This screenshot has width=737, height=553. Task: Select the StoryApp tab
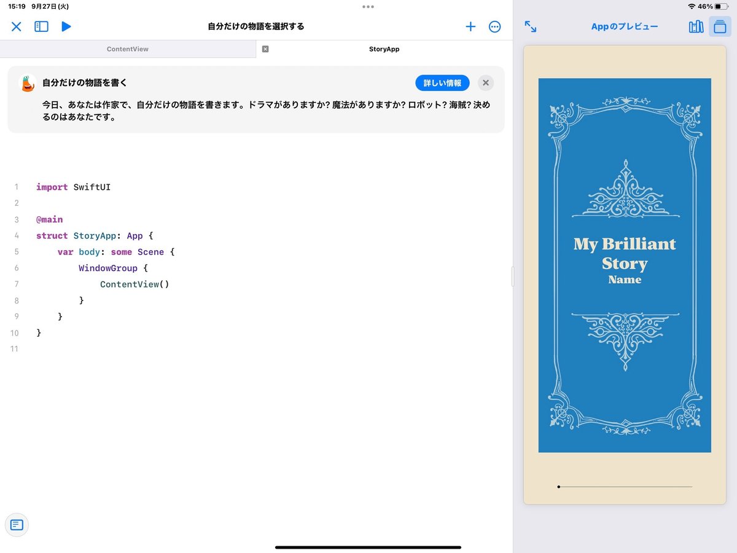click(384, 49)
